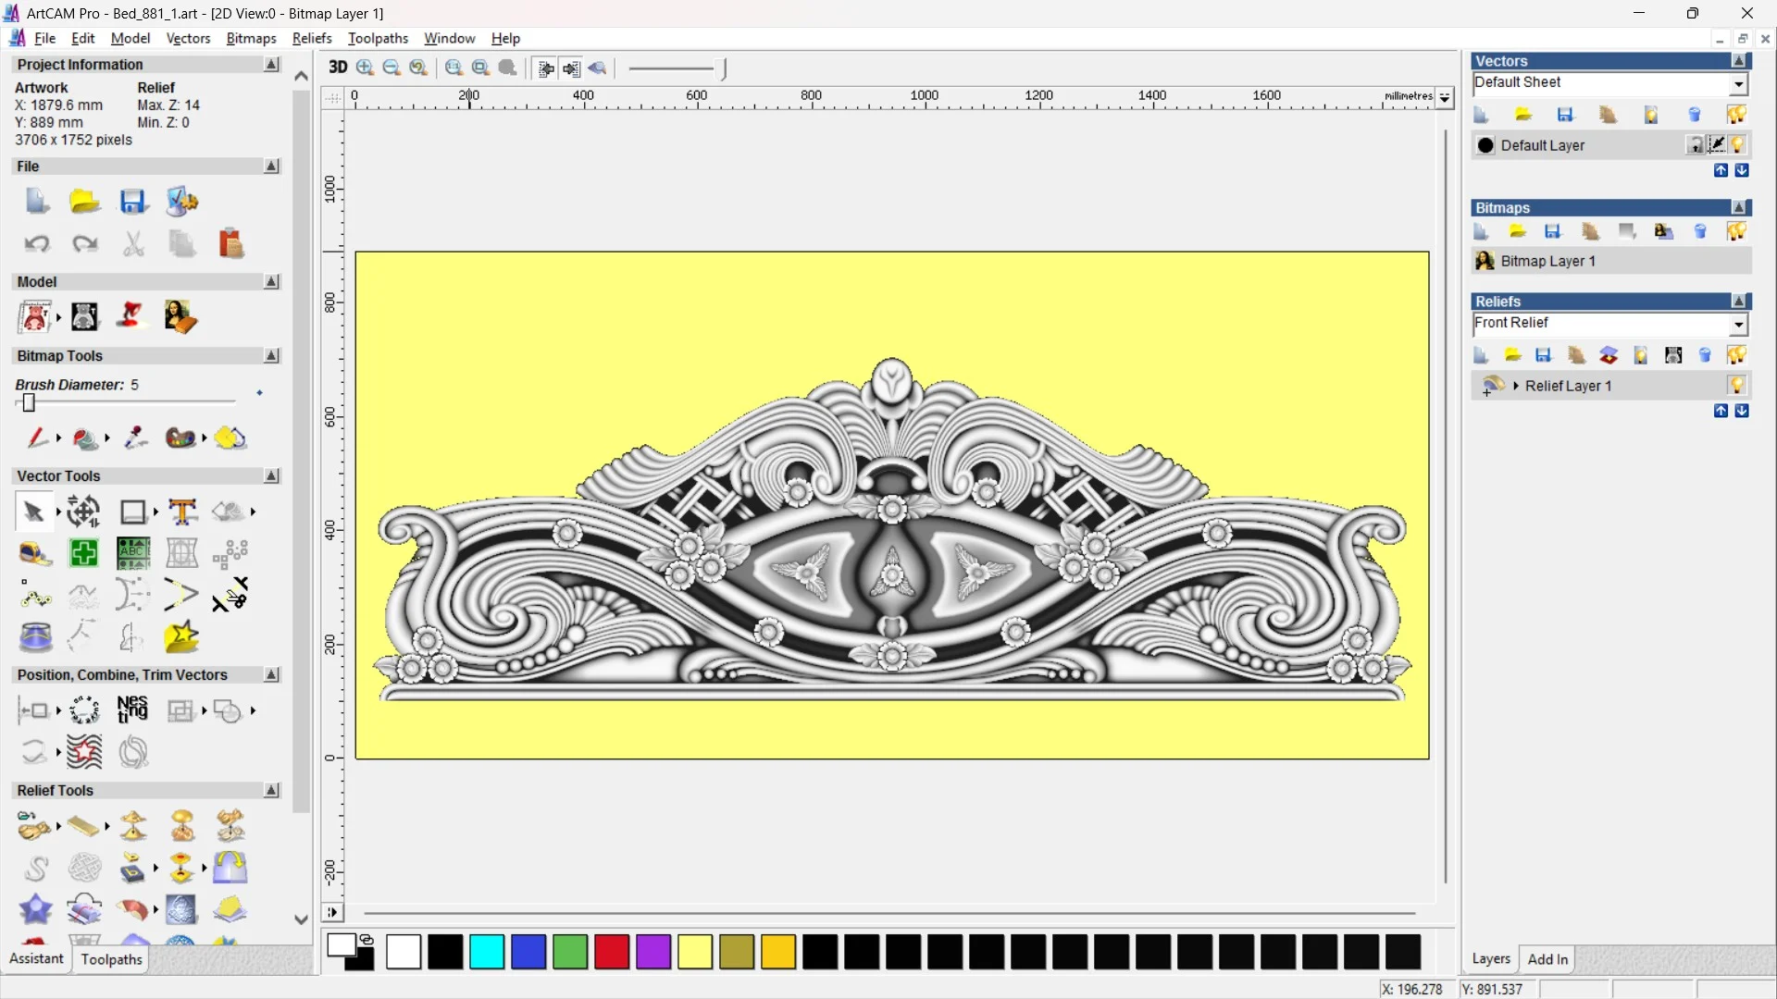Screen dimensions: 1777x999
Task: Open the Toolpaths menu
Action: (x=378, y=39)
